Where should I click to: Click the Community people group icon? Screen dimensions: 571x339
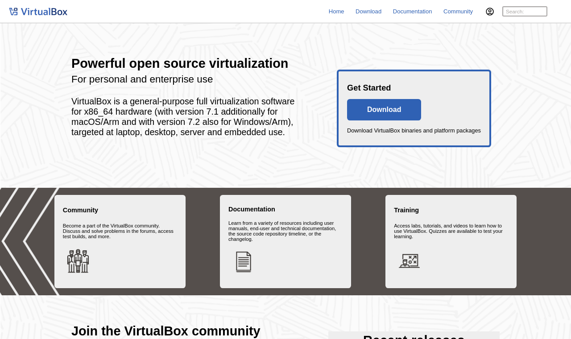(78, 261)
